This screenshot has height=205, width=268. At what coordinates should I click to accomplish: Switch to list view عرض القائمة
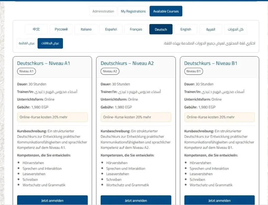[x=27, y=43]
